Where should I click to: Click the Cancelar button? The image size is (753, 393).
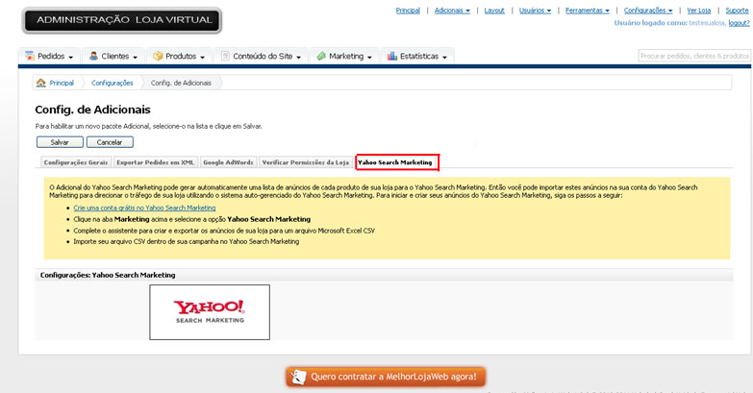point(110,142)
